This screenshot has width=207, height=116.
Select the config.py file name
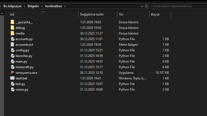pos(22,50)
